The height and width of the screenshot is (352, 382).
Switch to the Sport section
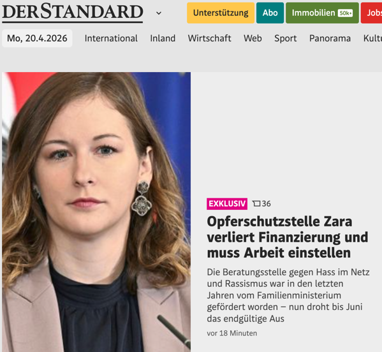pos(286,38)
